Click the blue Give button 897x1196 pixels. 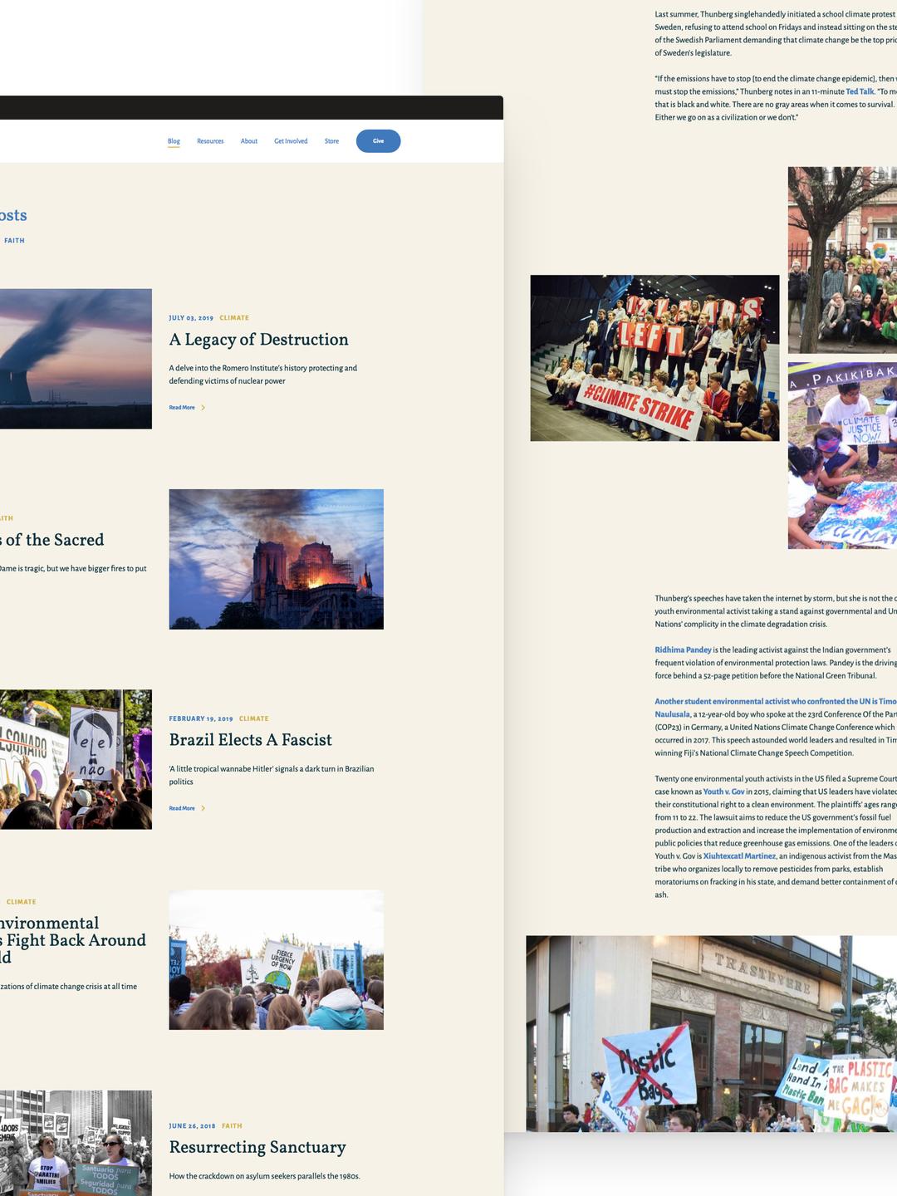(379, 141)
